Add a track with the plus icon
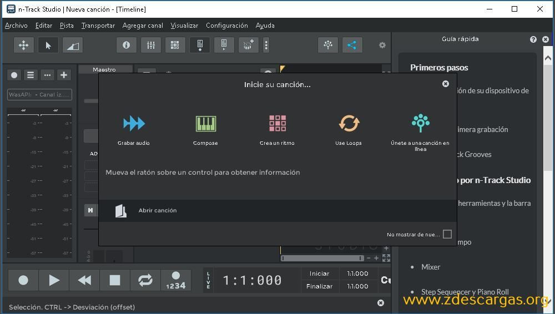Image resolution: width=555 pixels, height=314 pixels. pyautogui.click(x=64, y=75)
